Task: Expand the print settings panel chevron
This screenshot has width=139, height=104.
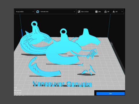Action: click(122, 12)
